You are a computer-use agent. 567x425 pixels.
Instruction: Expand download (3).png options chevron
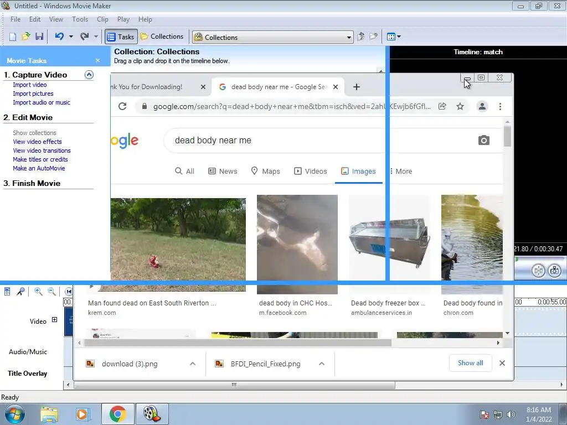click(x=193, y=364)
